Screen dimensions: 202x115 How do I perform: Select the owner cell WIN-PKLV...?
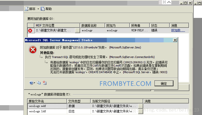click(140, 31)
